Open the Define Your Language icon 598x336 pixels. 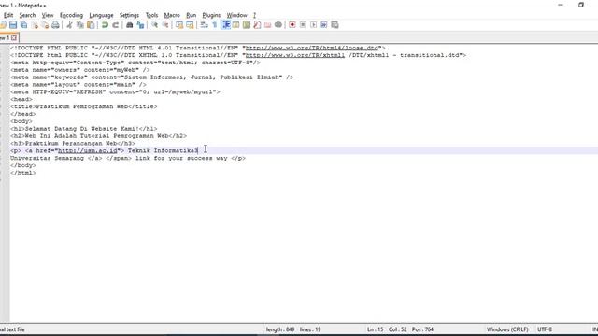(236, 25)
